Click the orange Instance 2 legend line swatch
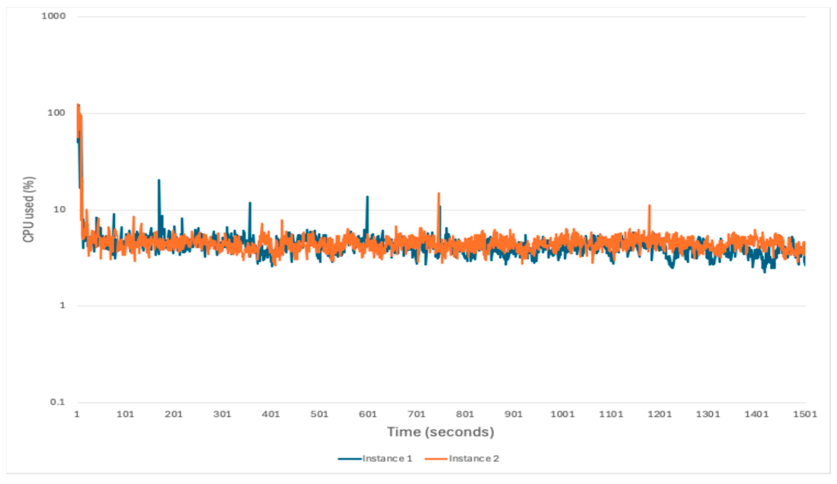 coord(436,459)
